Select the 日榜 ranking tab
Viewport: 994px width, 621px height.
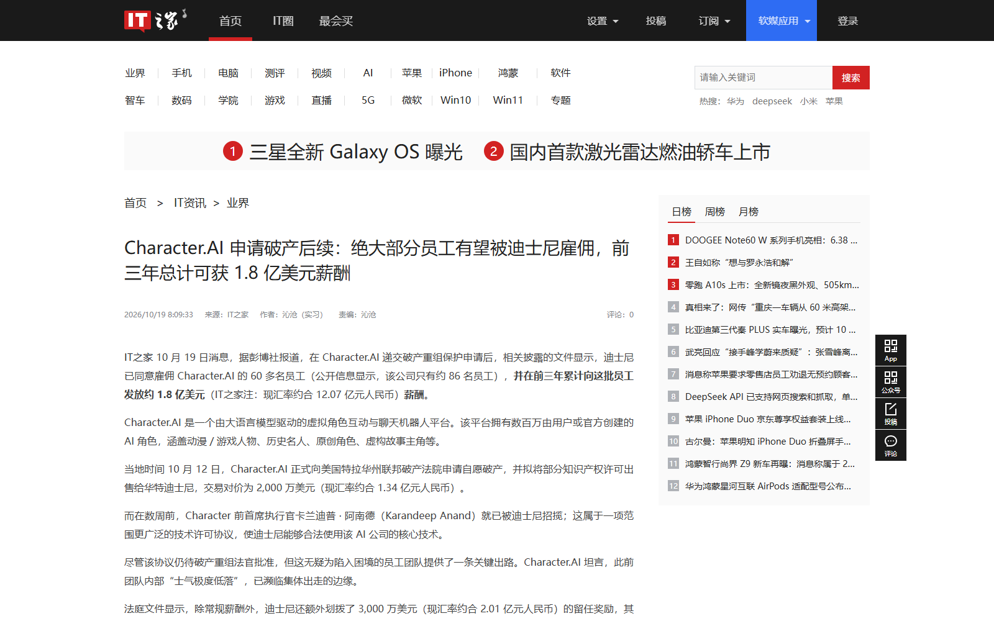click(x=682, y=212)
